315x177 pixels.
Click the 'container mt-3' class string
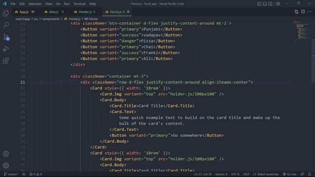(x=126, y=77)
